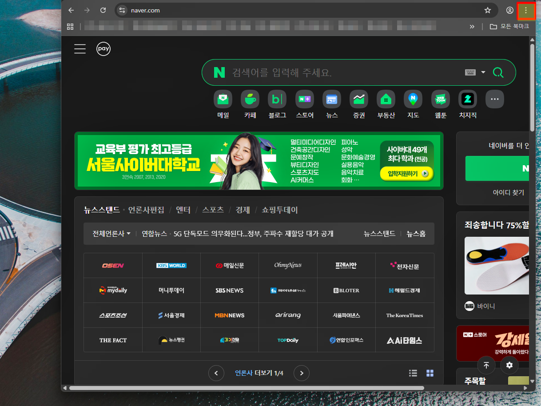This screenshot has width=541, height=406.
Task: Open the on-screen keyboard icon in search bar
Action: tap(470, 72)
